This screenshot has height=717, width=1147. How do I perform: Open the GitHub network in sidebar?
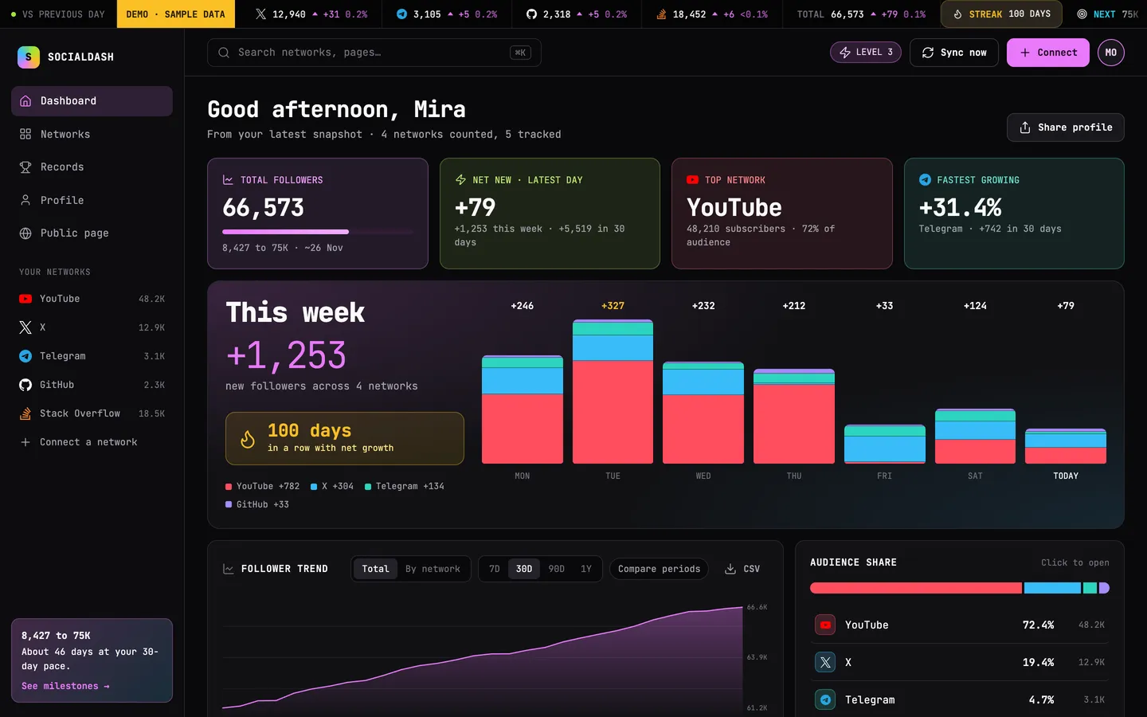92,385
